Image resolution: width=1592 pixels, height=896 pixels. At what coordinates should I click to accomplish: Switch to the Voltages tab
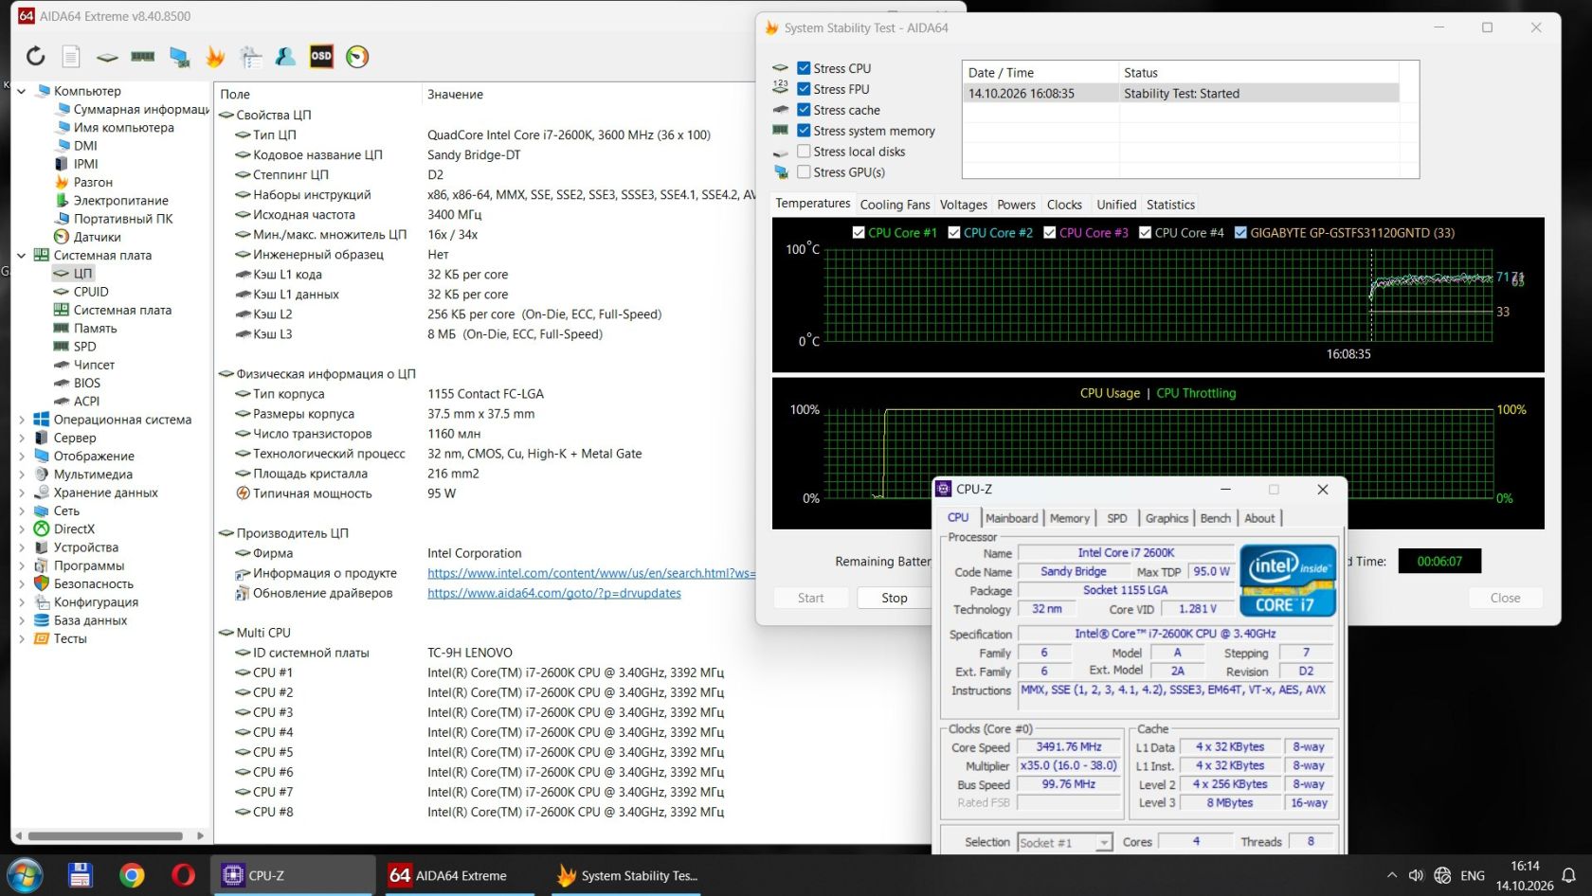point(963,205)
